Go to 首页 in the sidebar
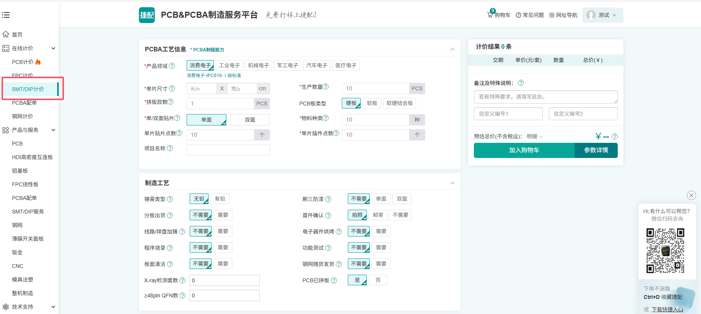Viewport: 701px width, 314px height. pos(17,34)
